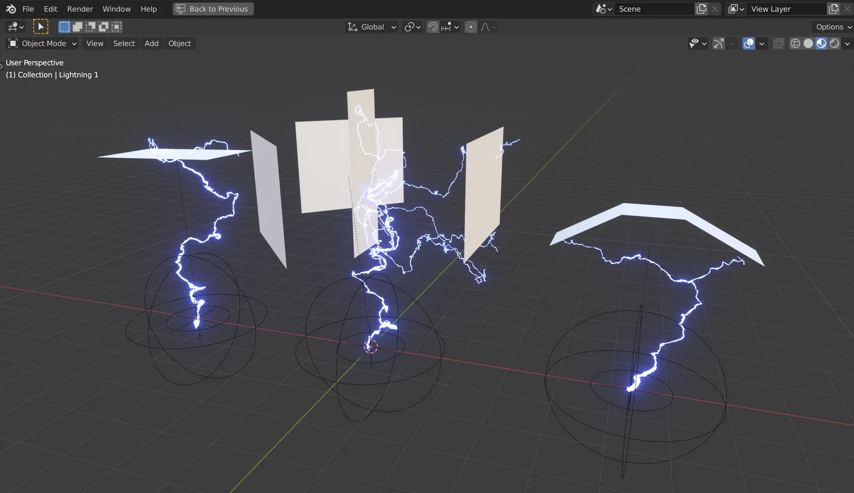
Task: Enable snapping with the magnet icon
Action: coord(432,27)
